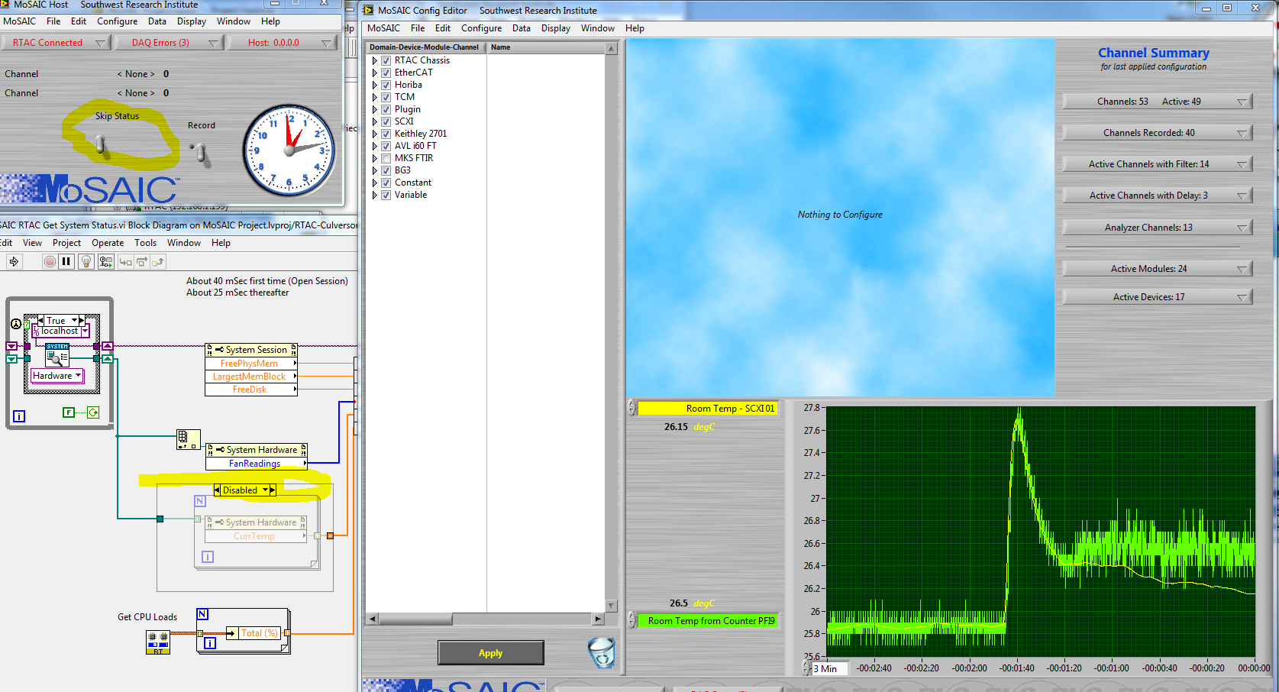Screen dimensions: 1279x692
Task: Click FreePhysMem property of System Session
Action: (x=250, y=364)
